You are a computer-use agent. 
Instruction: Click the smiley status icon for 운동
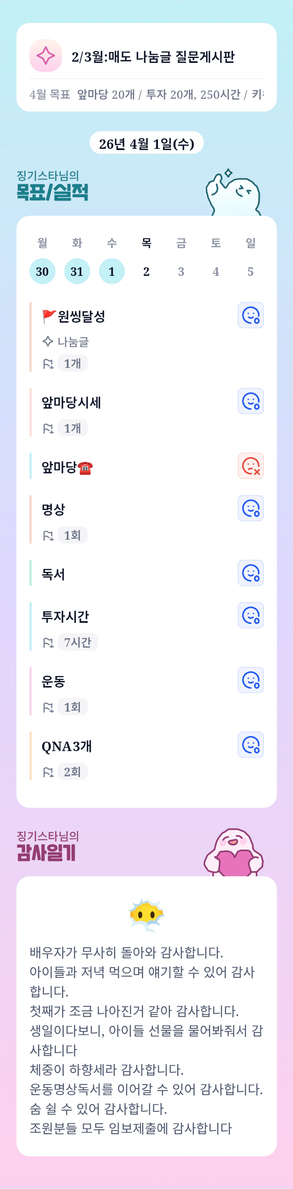pos(250,680)
